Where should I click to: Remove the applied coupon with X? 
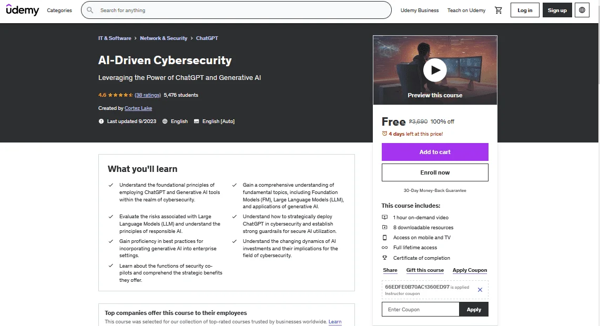coord(480,290)
